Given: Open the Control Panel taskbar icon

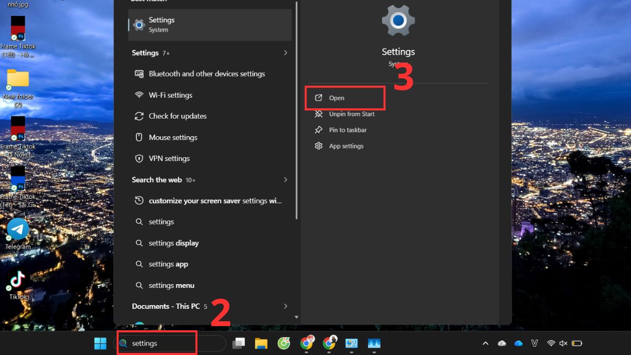Looking at the screenshot, I should click(352, 343).
